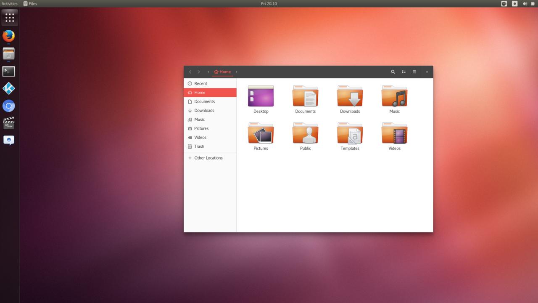Select Documents in the sidebar
This screenshot has height=303, width=538.
click(x=210, y=101)
